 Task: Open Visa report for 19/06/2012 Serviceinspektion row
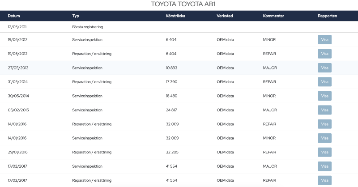click(324, 39)
